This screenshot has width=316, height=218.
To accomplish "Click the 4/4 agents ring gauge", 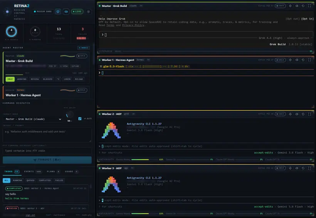I will click(12, 32).
